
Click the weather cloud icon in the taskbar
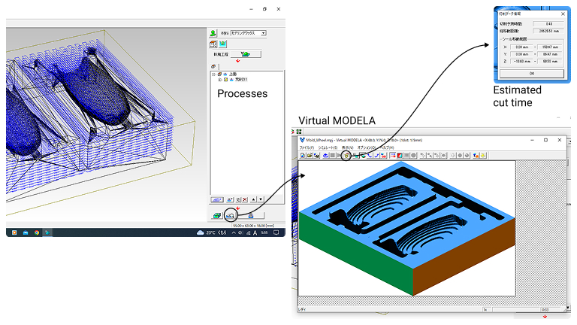click(x=200, y=232)
